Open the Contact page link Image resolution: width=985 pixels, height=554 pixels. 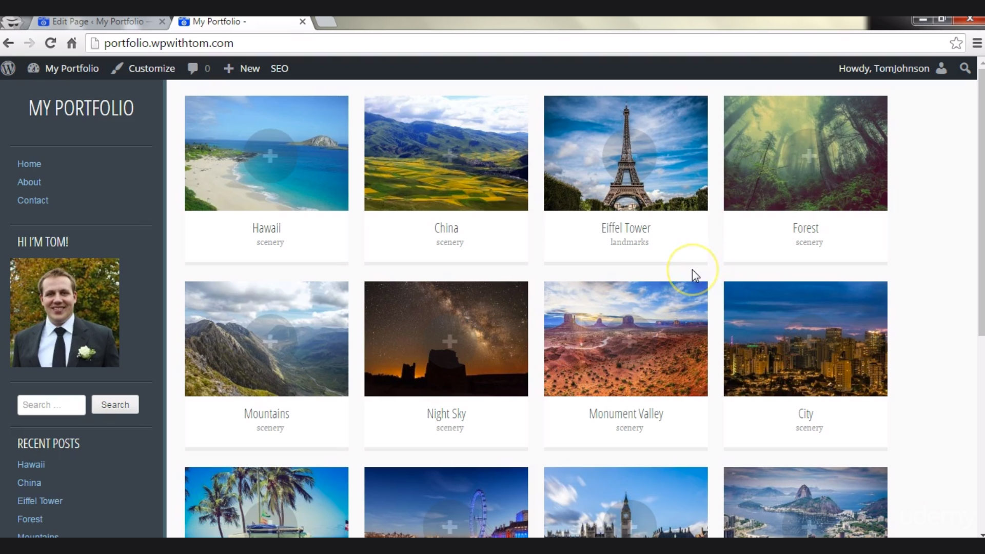coord(33,201)
